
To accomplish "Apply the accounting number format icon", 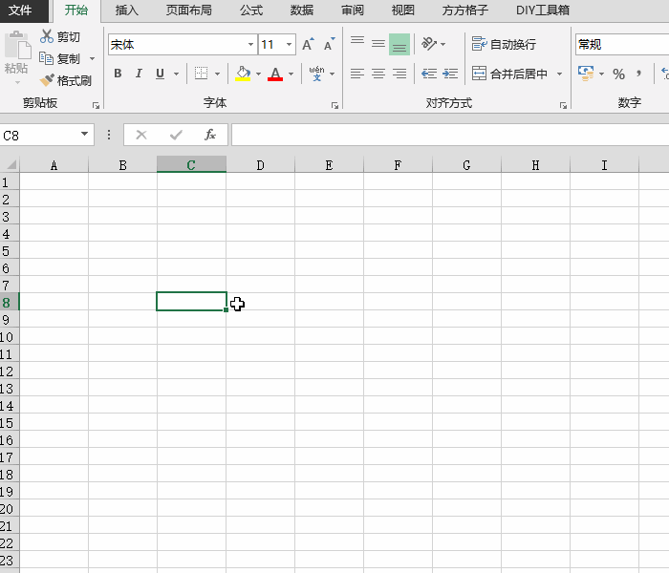I will pyautogui.click(x=586, y=74).
